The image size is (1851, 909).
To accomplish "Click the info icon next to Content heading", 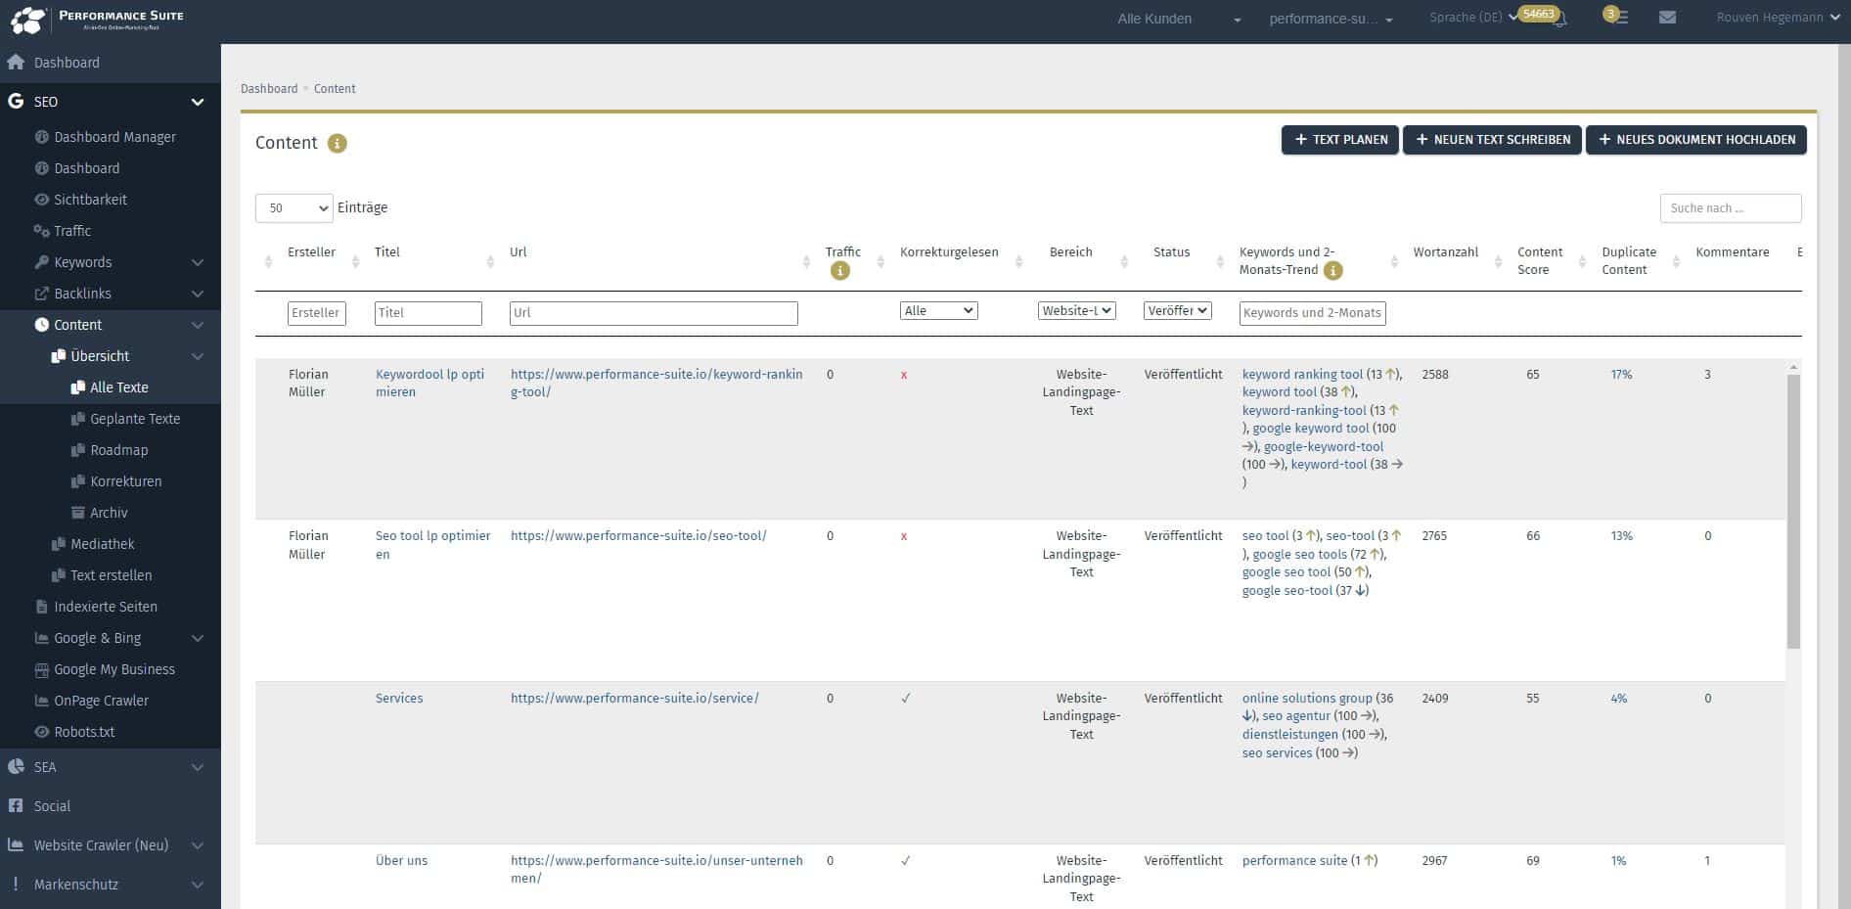I will point(337,144).
